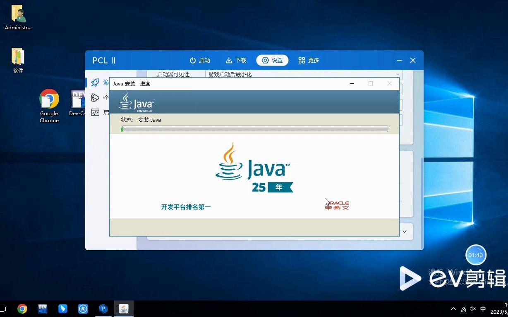Switch the 中 input method indicator
This screenshot has width=508, height=317.
click(483, 309)
